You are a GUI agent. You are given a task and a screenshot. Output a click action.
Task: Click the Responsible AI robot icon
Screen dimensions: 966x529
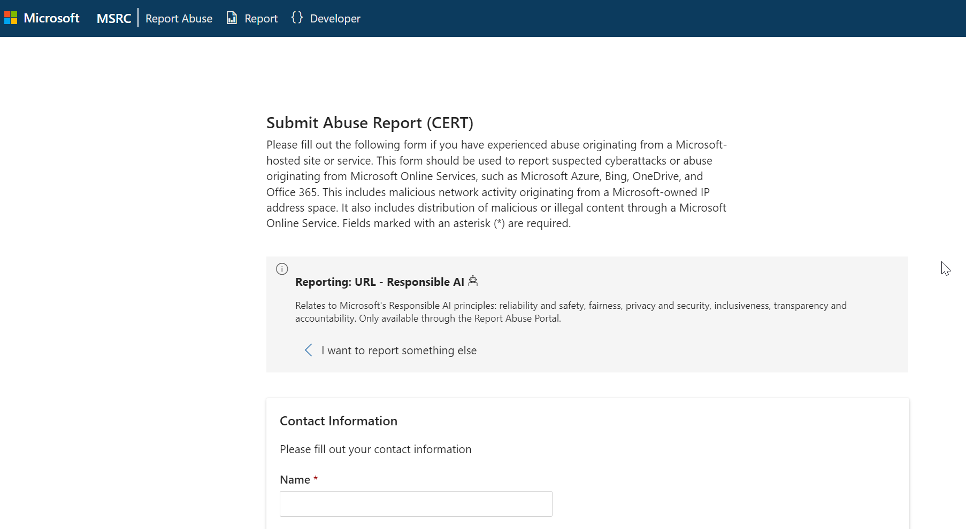[473, 281]
